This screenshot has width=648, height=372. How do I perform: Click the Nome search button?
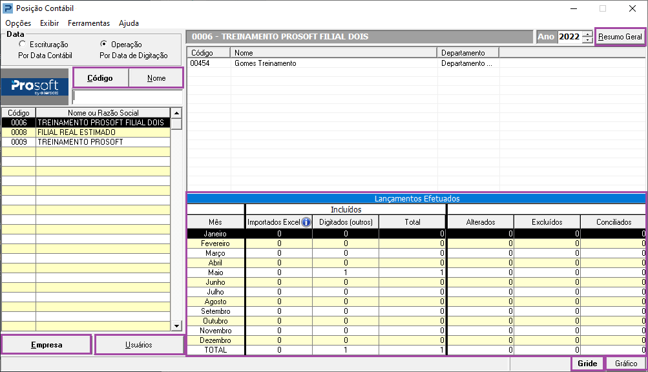pos(156,77)
